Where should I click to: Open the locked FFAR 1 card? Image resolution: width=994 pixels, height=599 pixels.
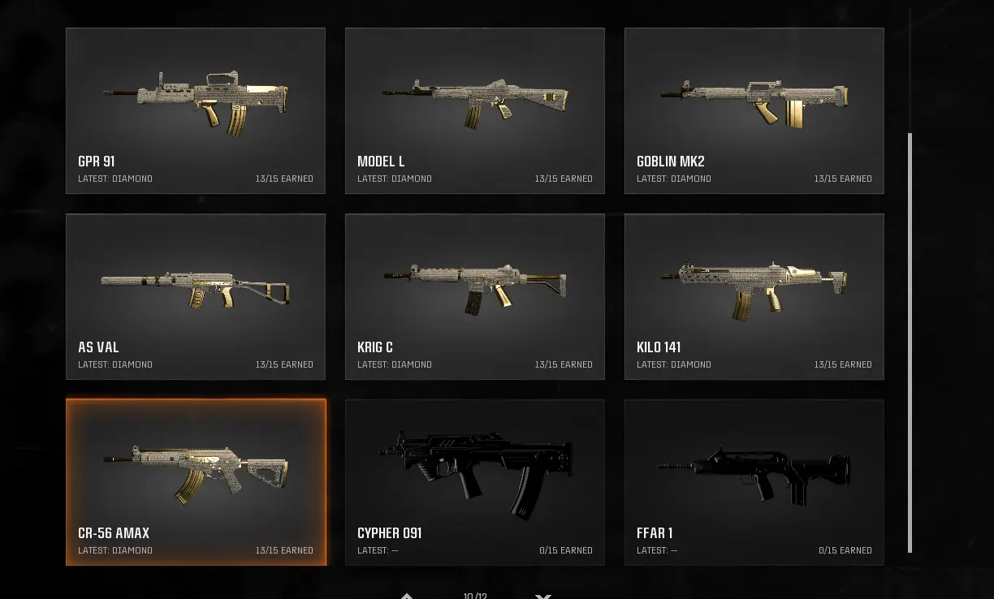[x=754, y=482]
